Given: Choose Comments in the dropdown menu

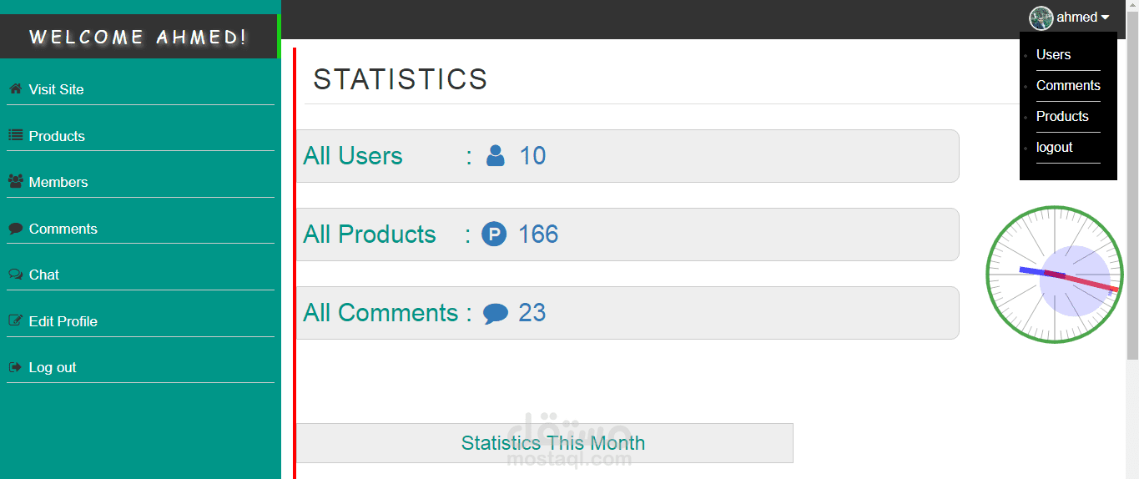Looking at the screenshot, I should tap(1068, 86).
